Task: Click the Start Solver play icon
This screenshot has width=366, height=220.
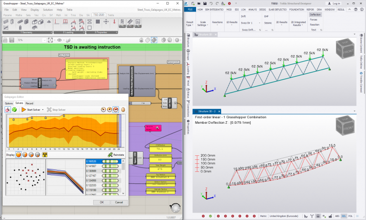Action: [24, 109]
